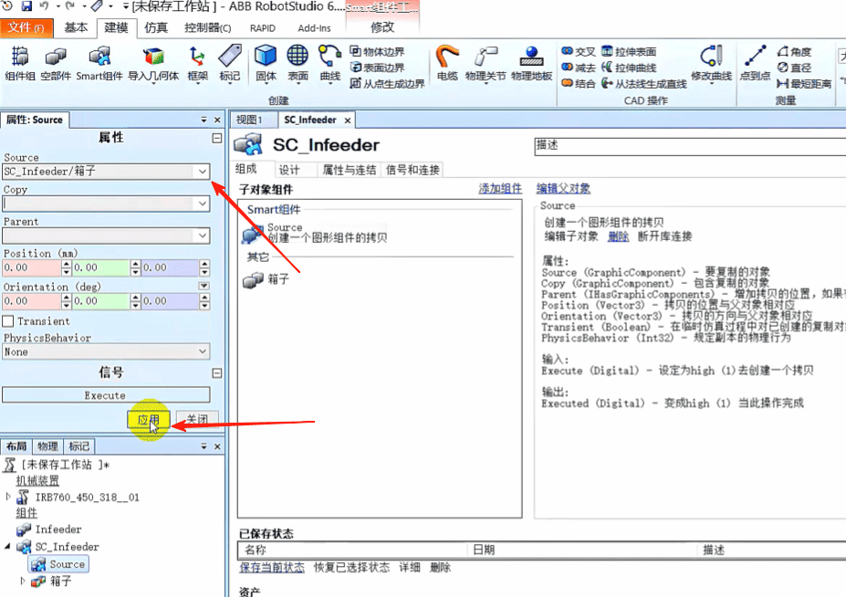Collapse the SC_Infeeder tree node
Screen dimensions: 846x597
pyautogui.click(x=7, y=546)
